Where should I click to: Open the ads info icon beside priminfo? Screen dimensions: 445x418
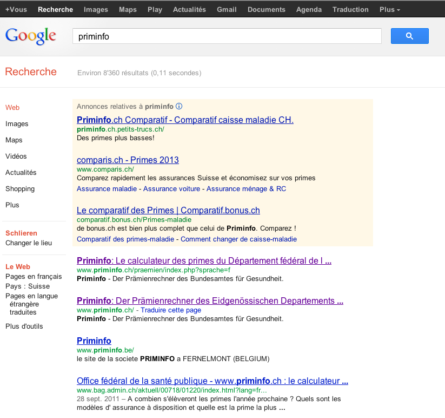[179, 106]
